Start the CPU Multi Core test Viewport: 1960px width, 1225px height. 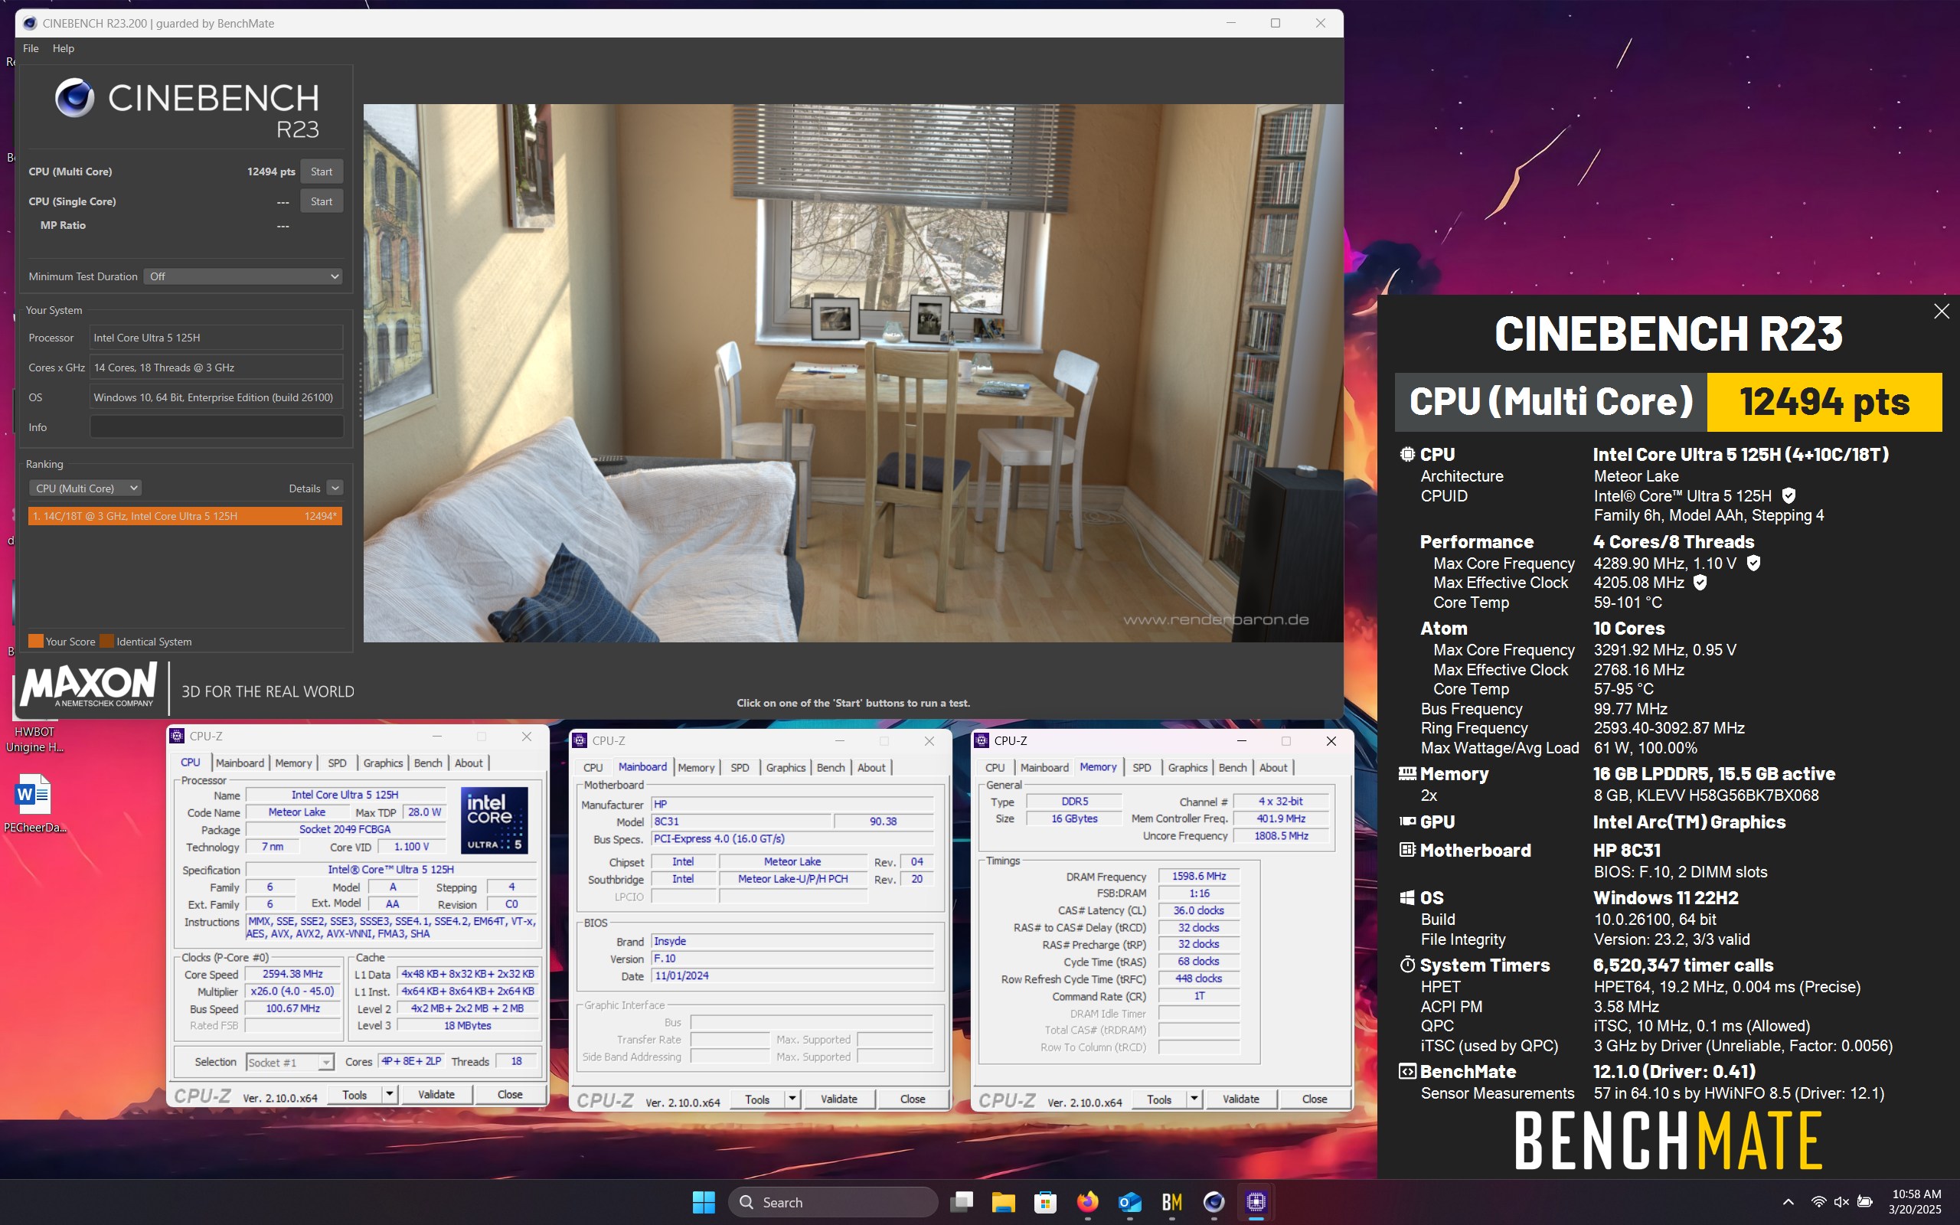(x=322, y=171)
